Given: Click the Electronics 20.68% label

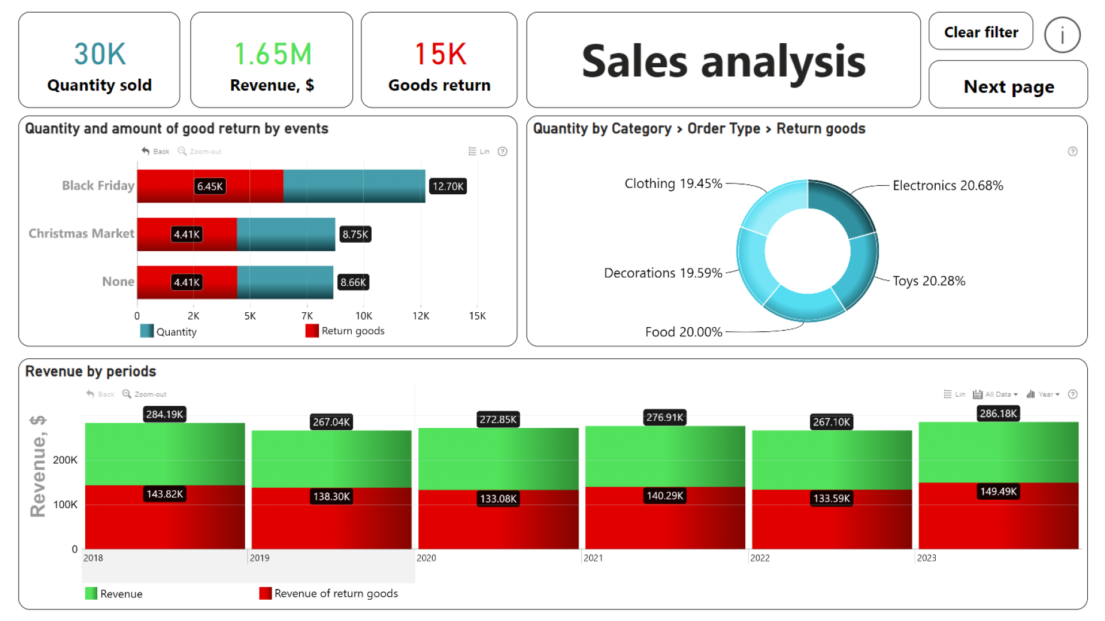Looking at the screenshot, I should click(947, 185).
